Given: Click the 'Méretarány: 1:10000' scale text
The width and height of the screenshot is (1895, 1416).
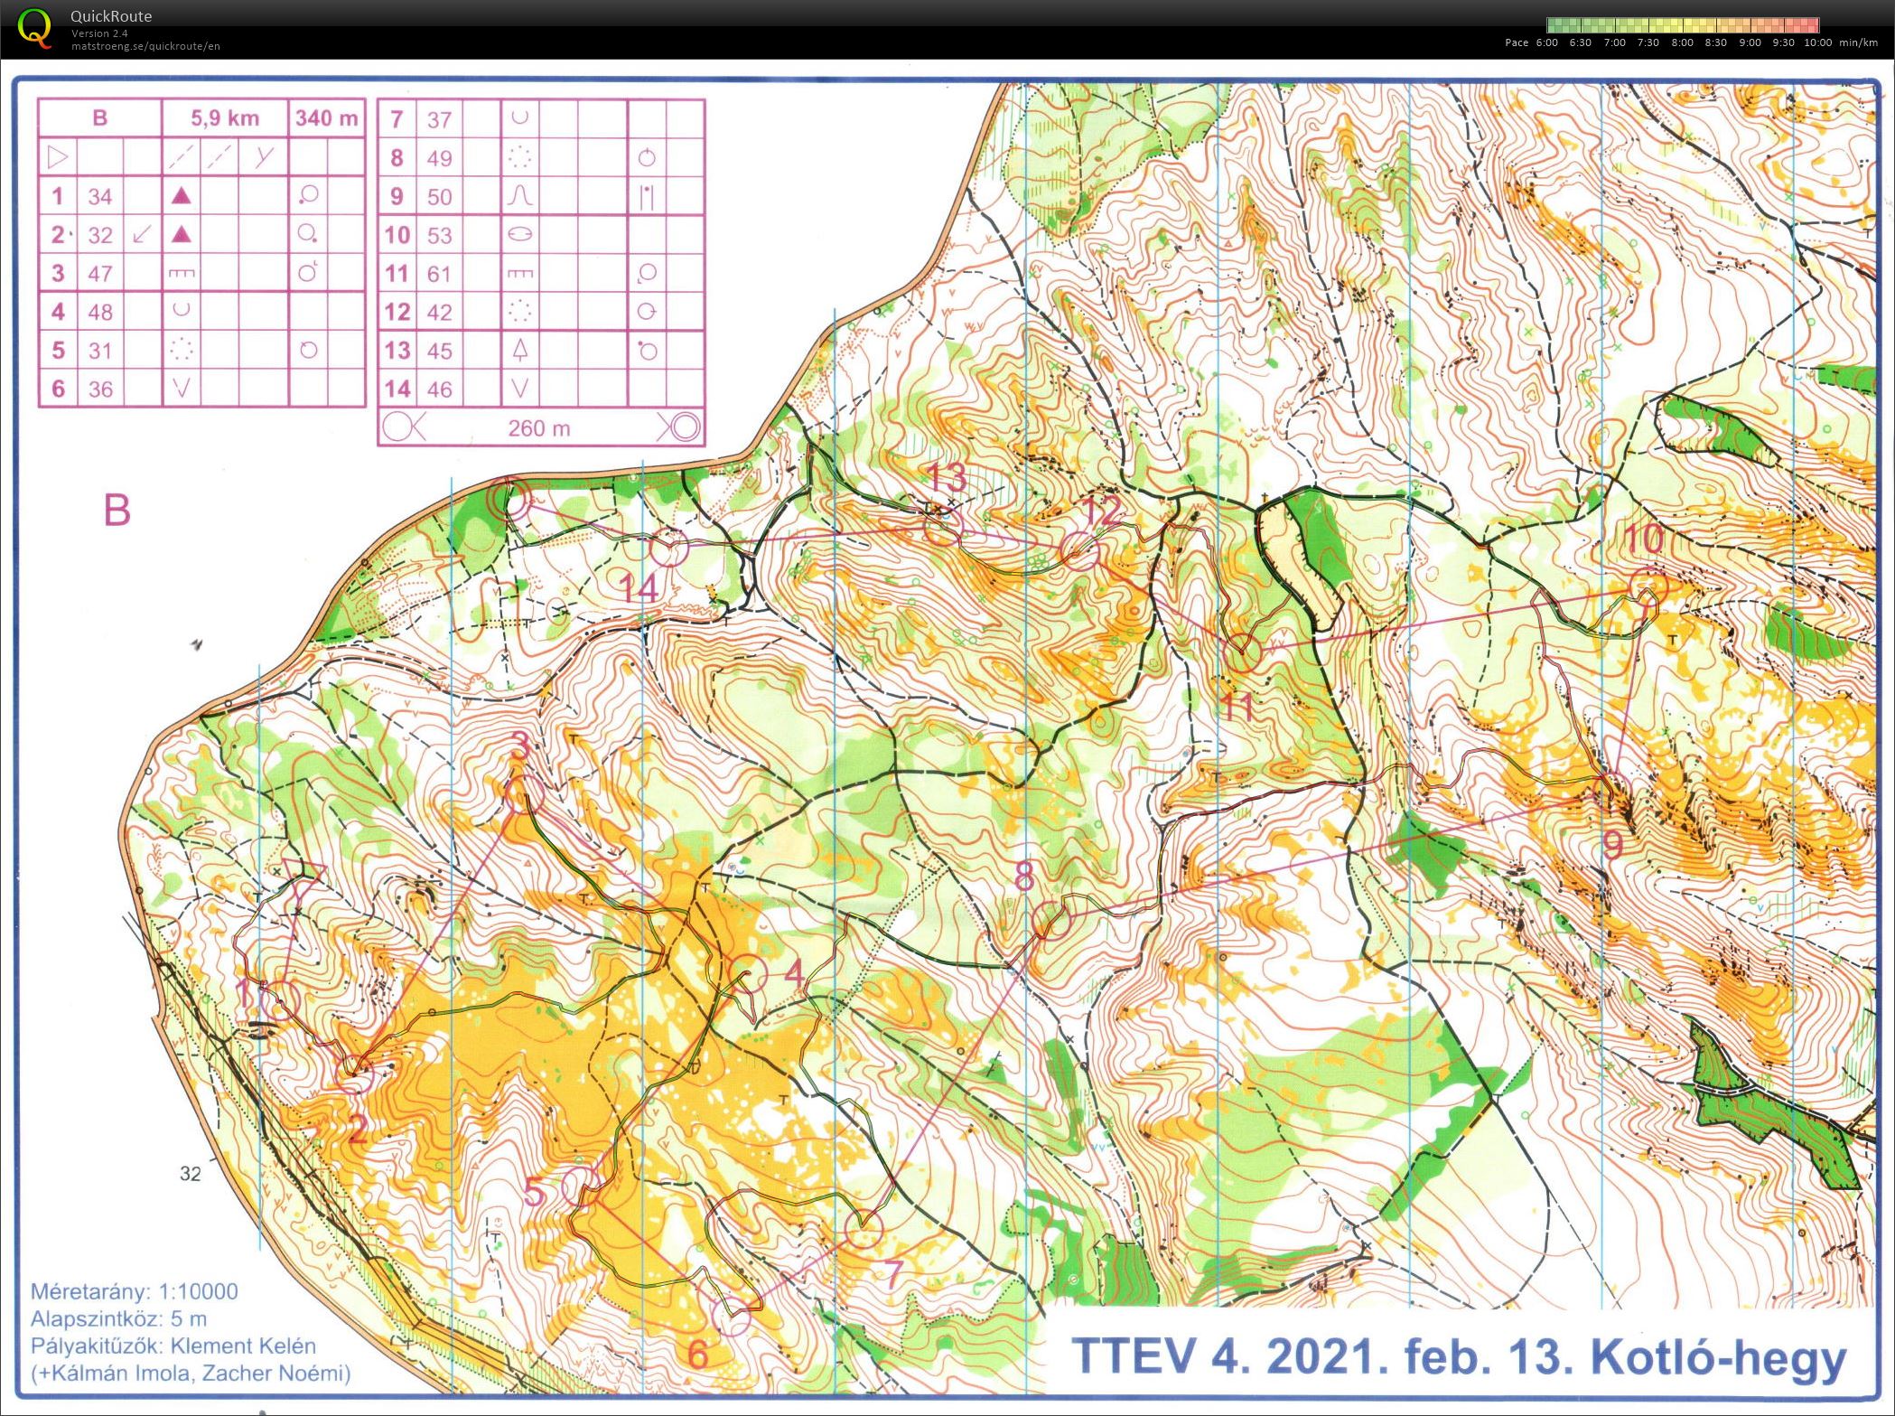Looking at the screenshot, I should (135, 1291).
